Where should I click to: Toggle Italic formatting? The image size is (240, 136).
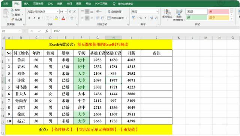34,18
